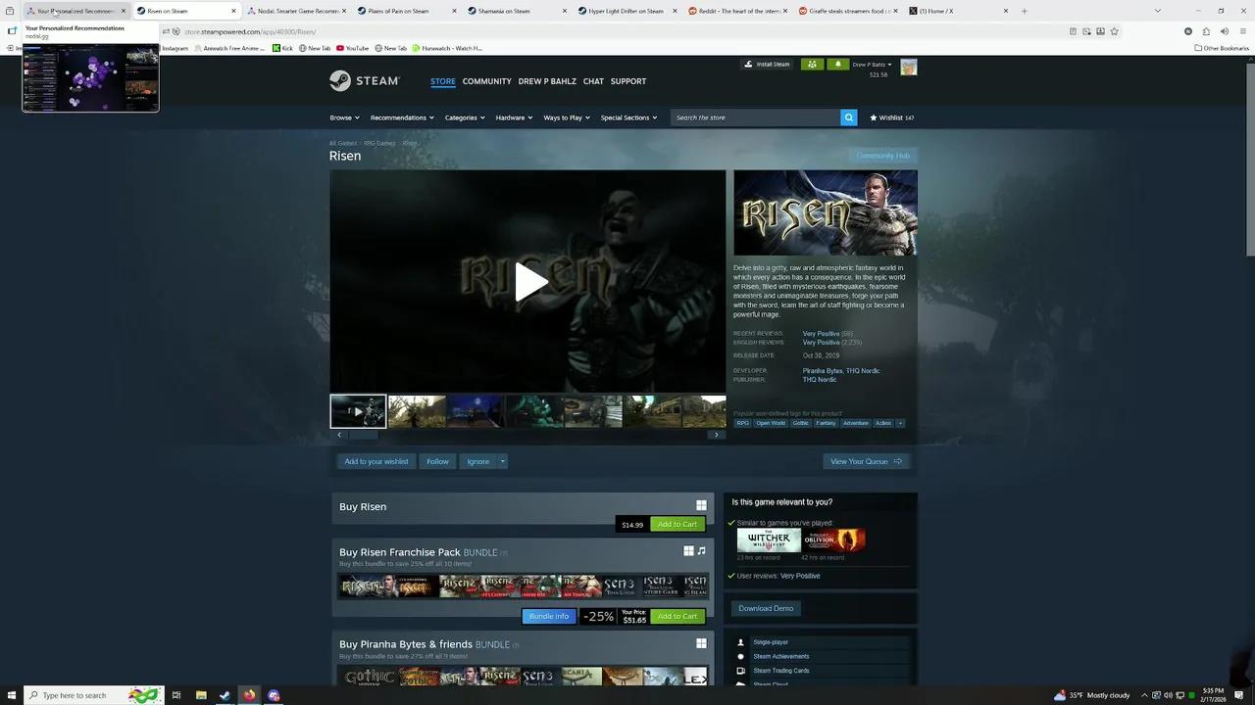Viewport: 1255px width, 705px height.
Task: Click the Kick bookmark
Action: click(282, 48)
